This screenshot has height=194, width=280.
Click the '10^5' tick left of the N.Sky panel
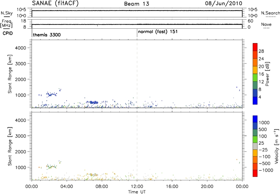click(x=21, y=10)
